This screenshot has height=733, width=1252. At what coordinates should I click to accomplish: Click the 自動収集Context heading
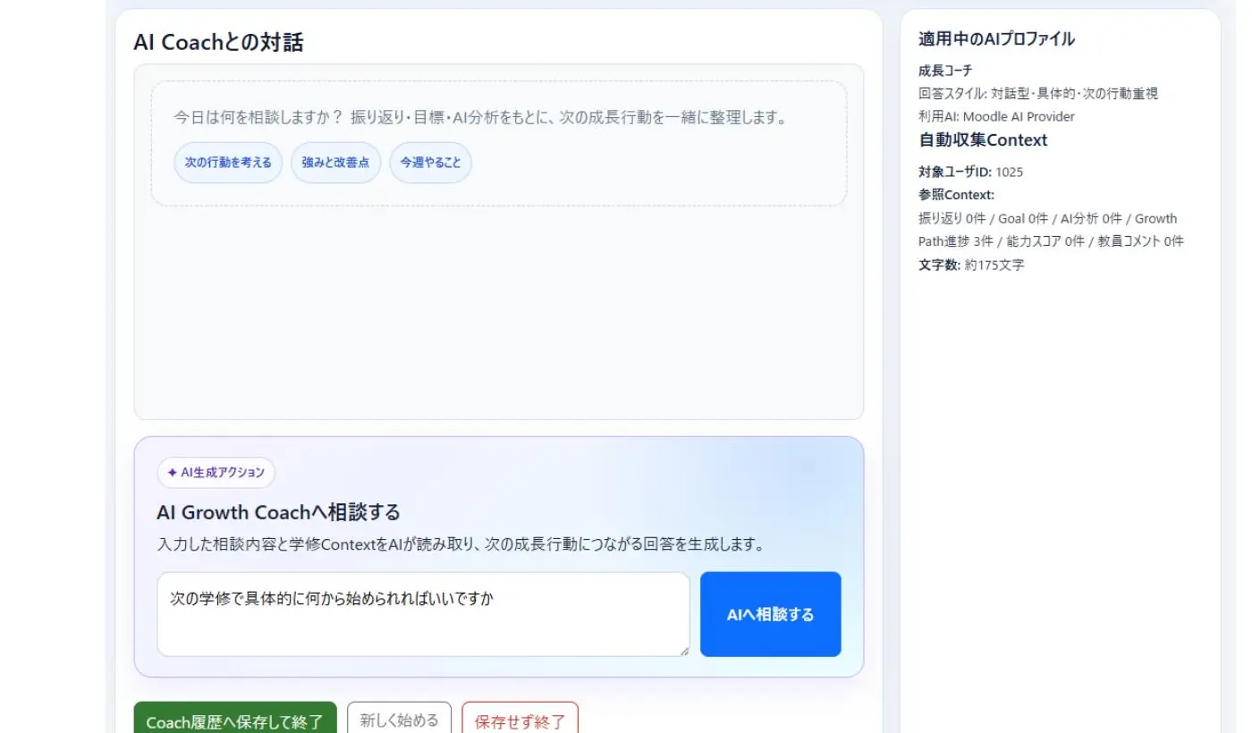(983, 140)
